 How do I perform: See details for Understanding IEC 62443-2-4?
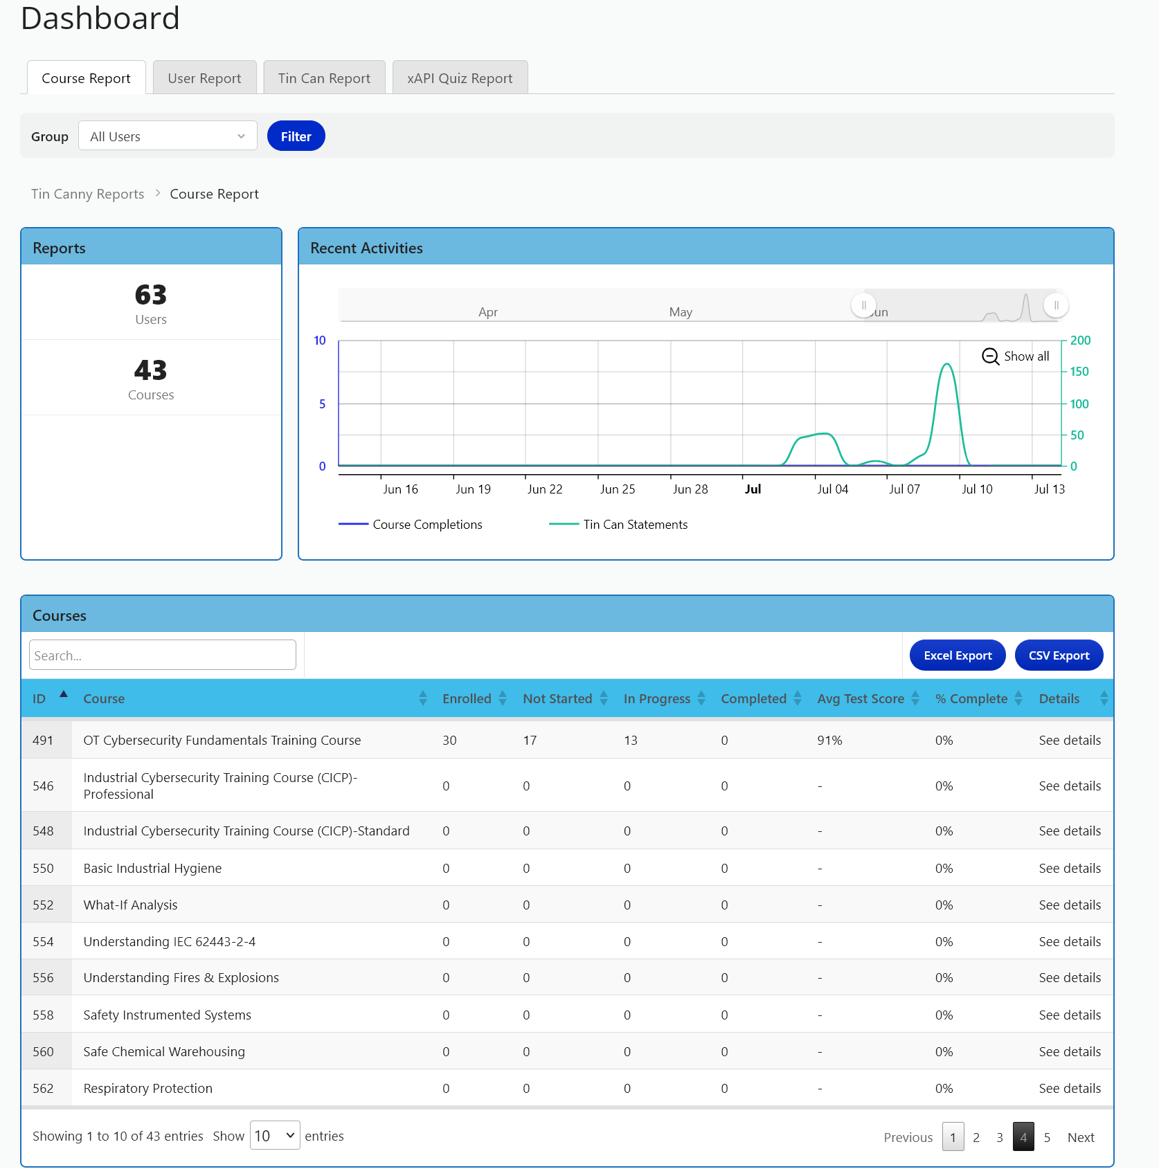(x=1070, y=941)
